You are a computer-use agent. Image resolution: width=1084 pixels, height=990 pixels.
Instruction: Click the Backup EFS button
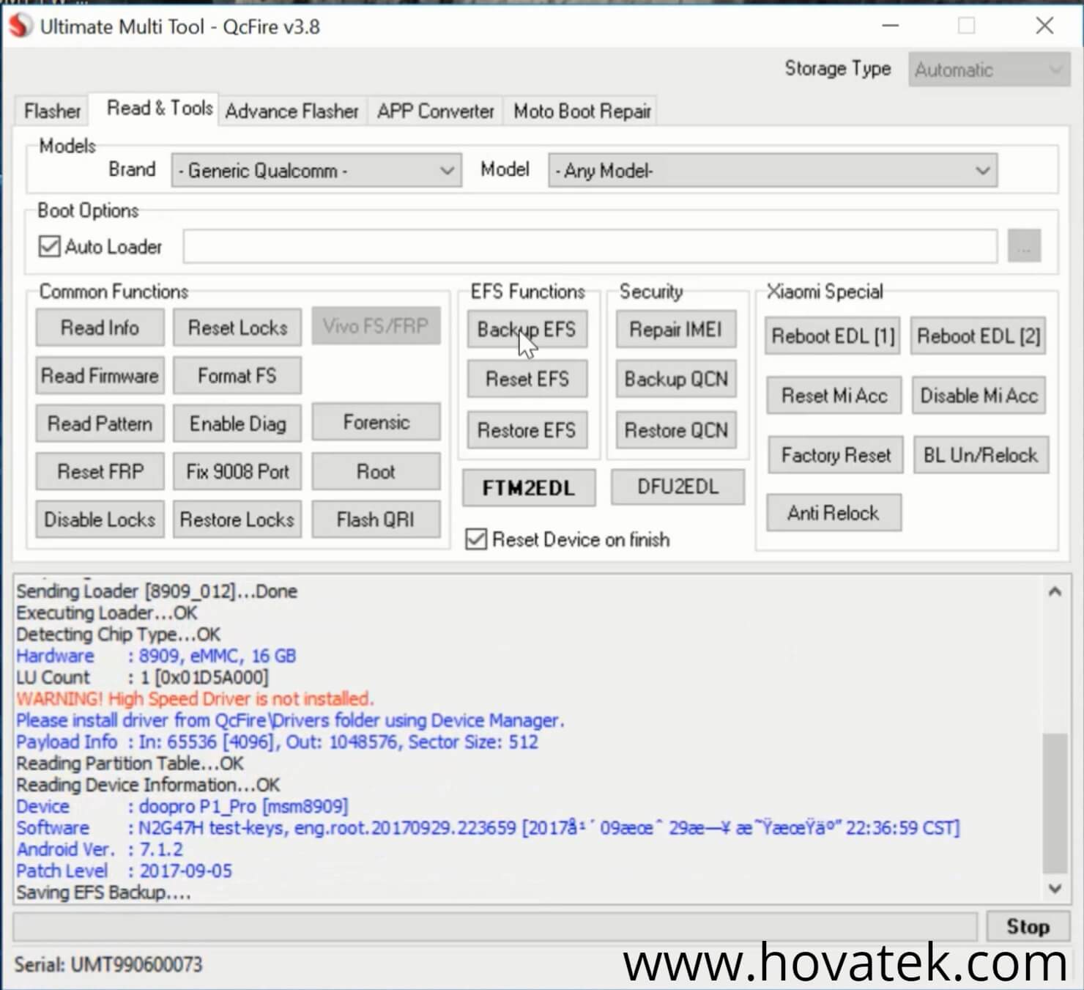(527, 329)
